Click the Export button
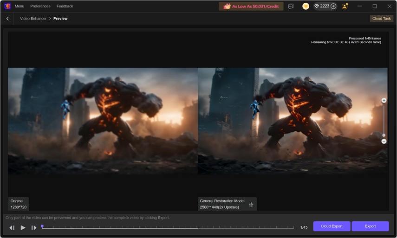This screenshot has width=397, height=238. (x=370, y=226)
